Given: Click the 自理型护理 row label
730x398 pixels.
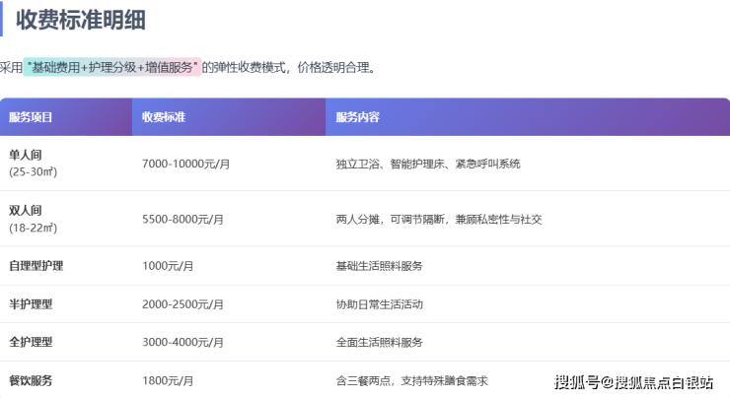Looking at the screenshot, I should pos(36,266).
